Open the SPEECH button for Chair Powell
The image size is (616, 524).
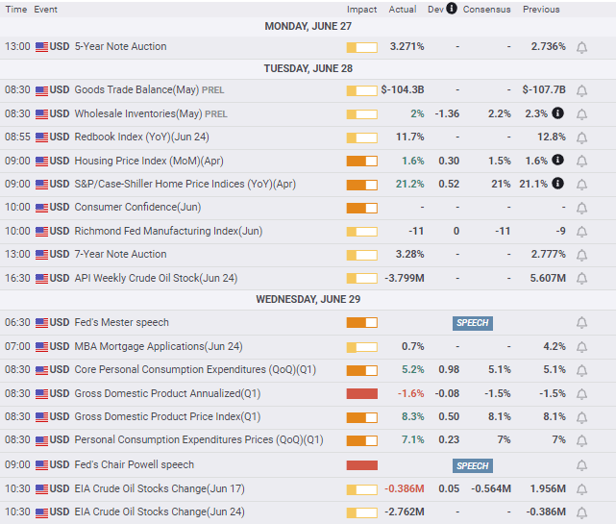472,466
